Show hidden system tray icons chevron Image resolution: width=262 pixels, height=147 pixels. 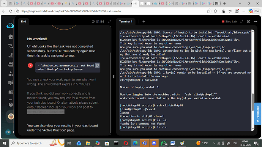point(214,143)
